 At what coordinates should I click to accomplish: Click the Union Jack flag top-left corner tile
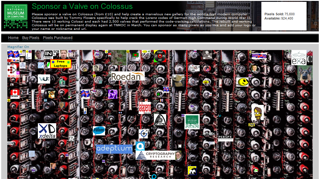(x=13, y=55)
